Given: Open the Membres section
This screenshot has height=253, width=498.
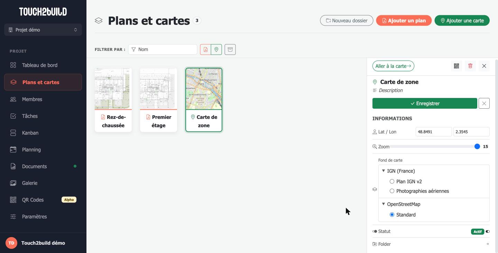Looking at the screenshot, I should pos(43,99).
